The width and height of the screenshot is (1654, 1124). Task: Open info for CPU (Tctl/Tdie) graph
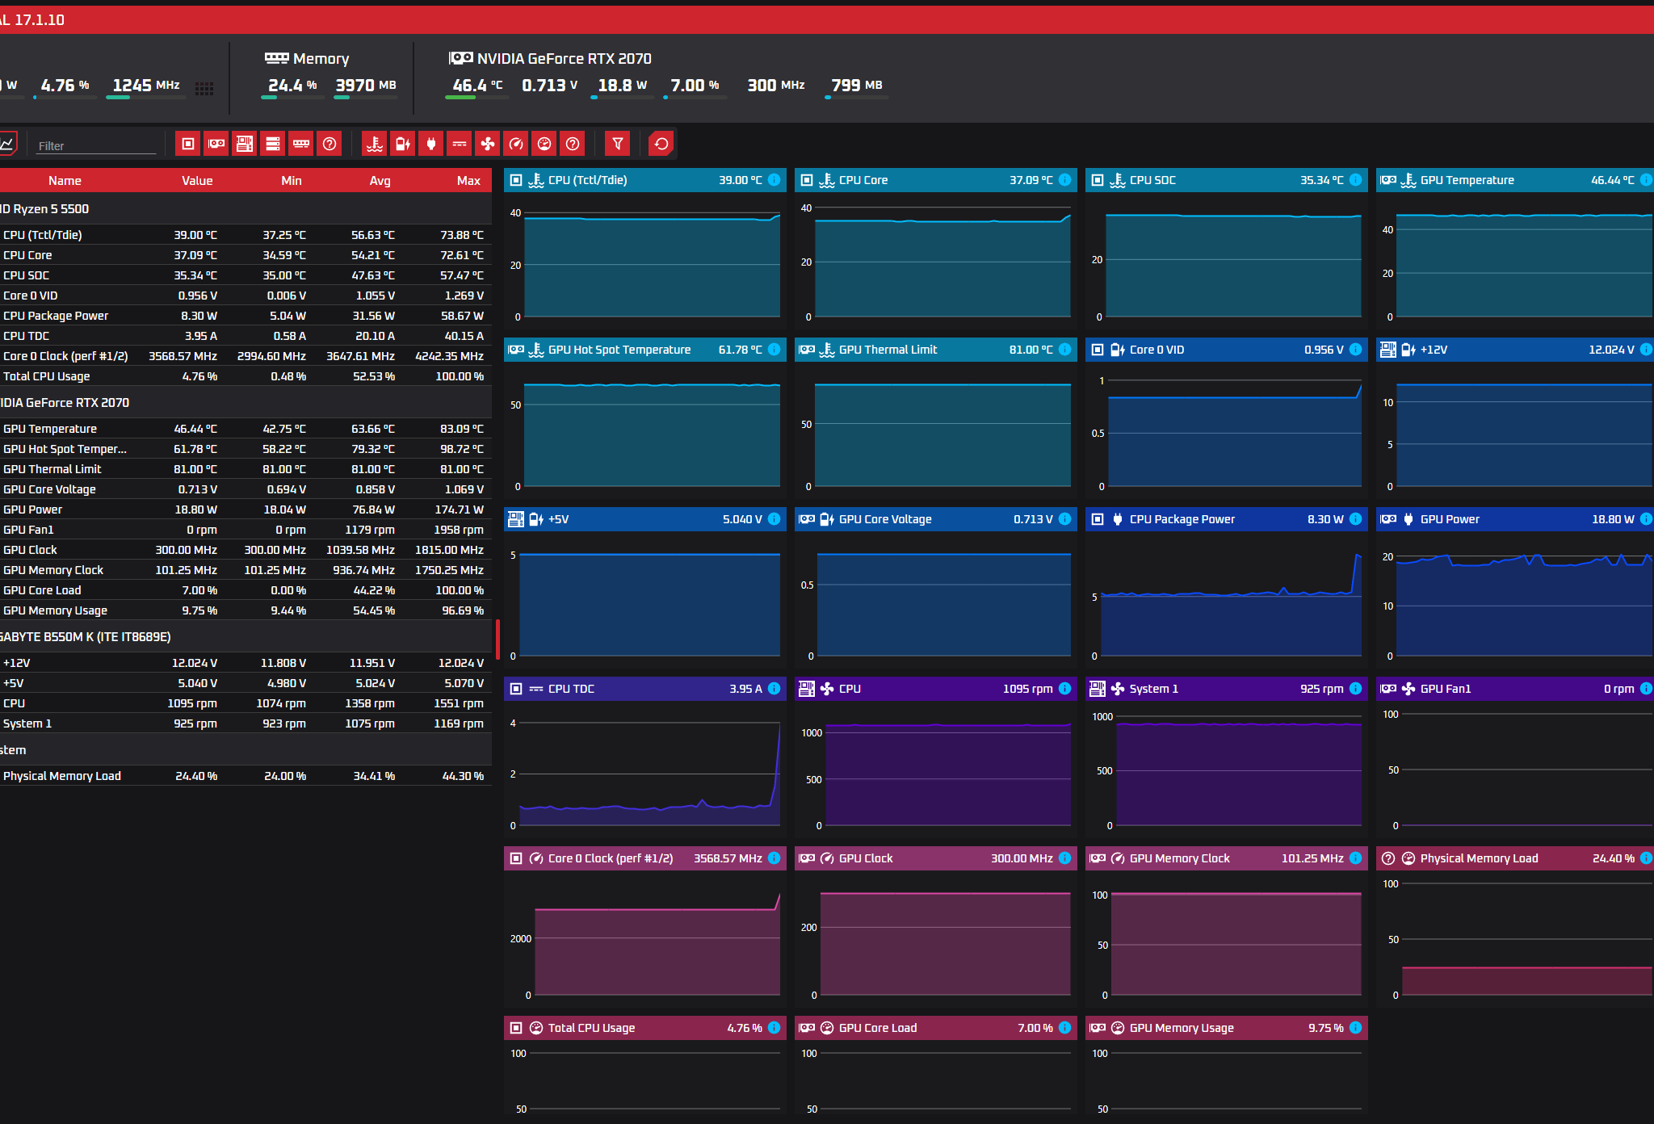pyautogui.click(x=774, y=180)
